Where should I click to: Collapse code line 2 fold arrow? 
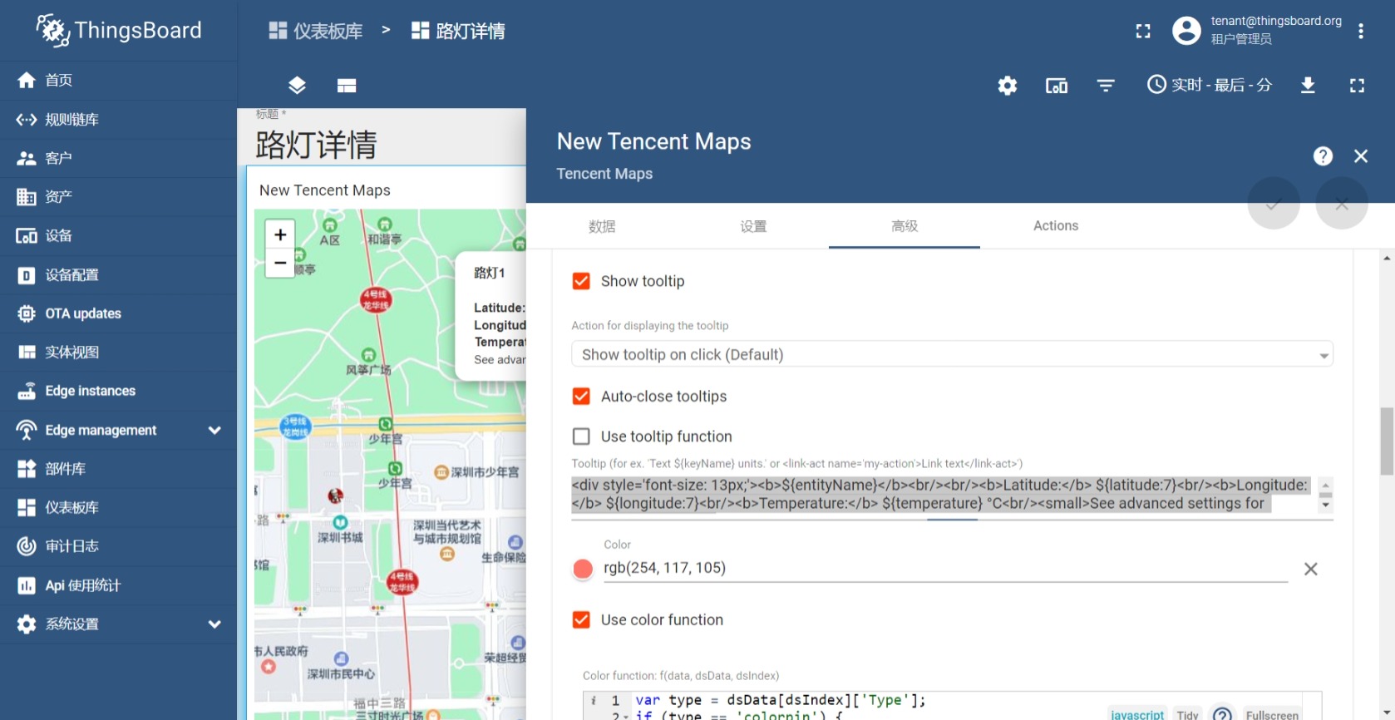(x=627, y=716)
